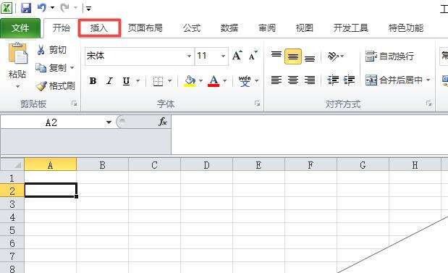Decrease indent icon
This screenshot has width=448, height=273.
(x=333, y=80)
